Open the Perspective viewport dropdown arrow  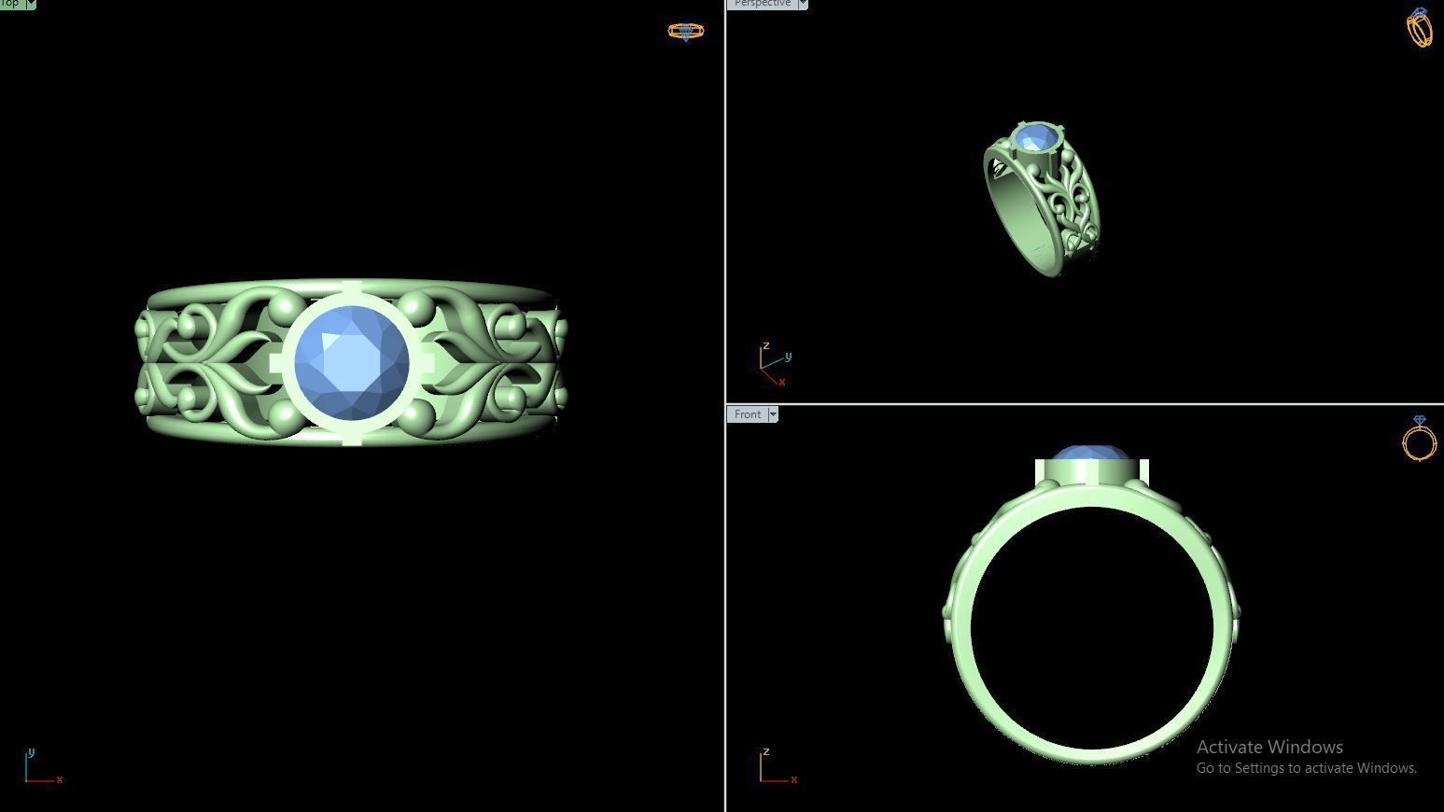point(802,4)
